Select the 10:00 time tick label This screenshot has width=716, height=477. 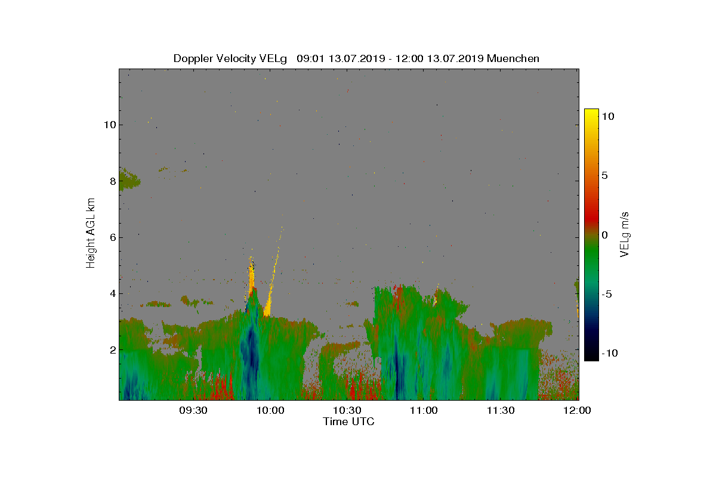pos(270,410)
